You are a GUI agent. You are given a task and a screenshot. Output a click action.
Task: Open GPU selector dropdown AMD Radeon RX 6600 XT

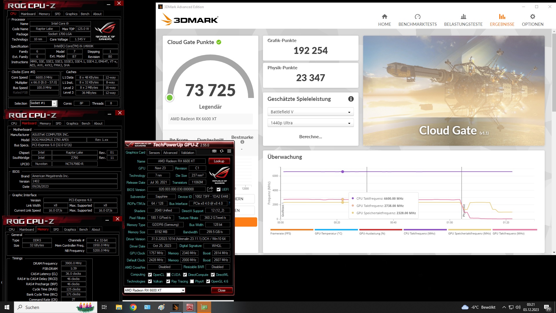(x=154, y=290)
